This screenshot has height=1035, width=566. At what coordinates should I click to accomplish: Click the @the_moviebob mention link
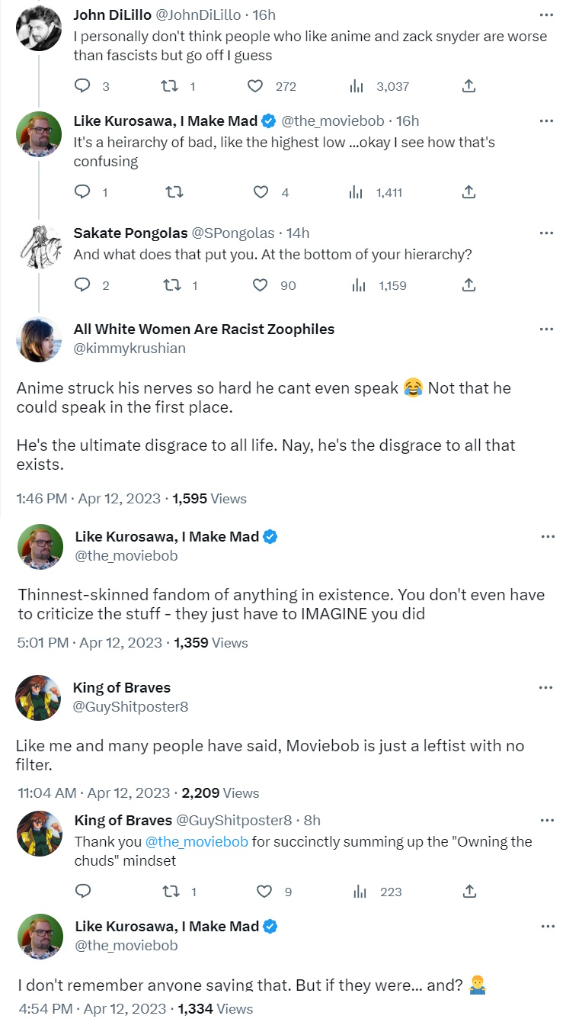(197, 842)
